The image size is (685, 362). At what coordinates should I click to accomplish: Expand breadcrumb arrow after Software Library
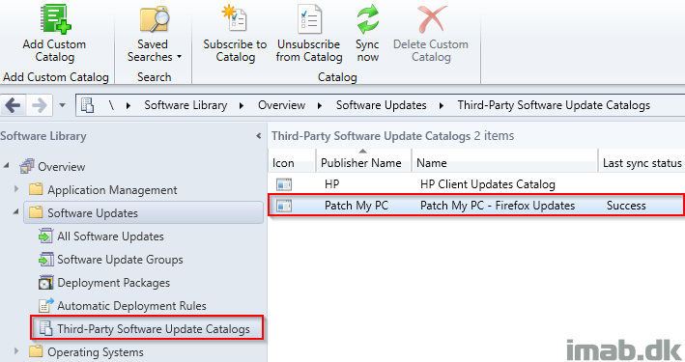pyautogui.click(x=242, y=105)
